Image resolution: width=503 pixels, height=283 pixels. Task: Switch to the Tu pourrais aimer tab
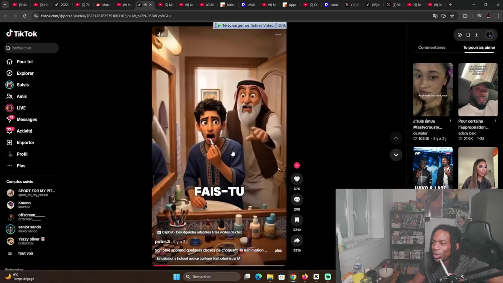tap(479, 48)
